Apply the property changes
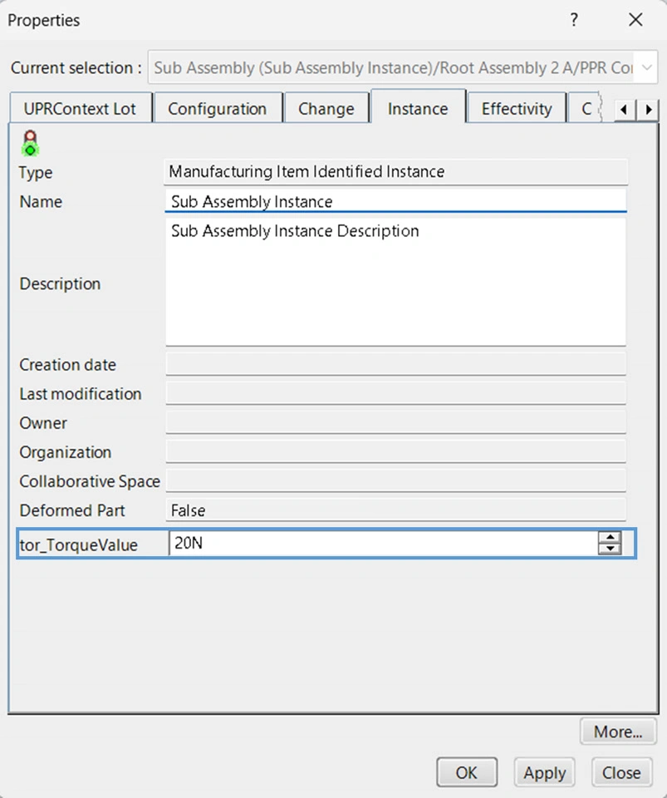Screen dimensions: 667x798 (x=544, y=772)
